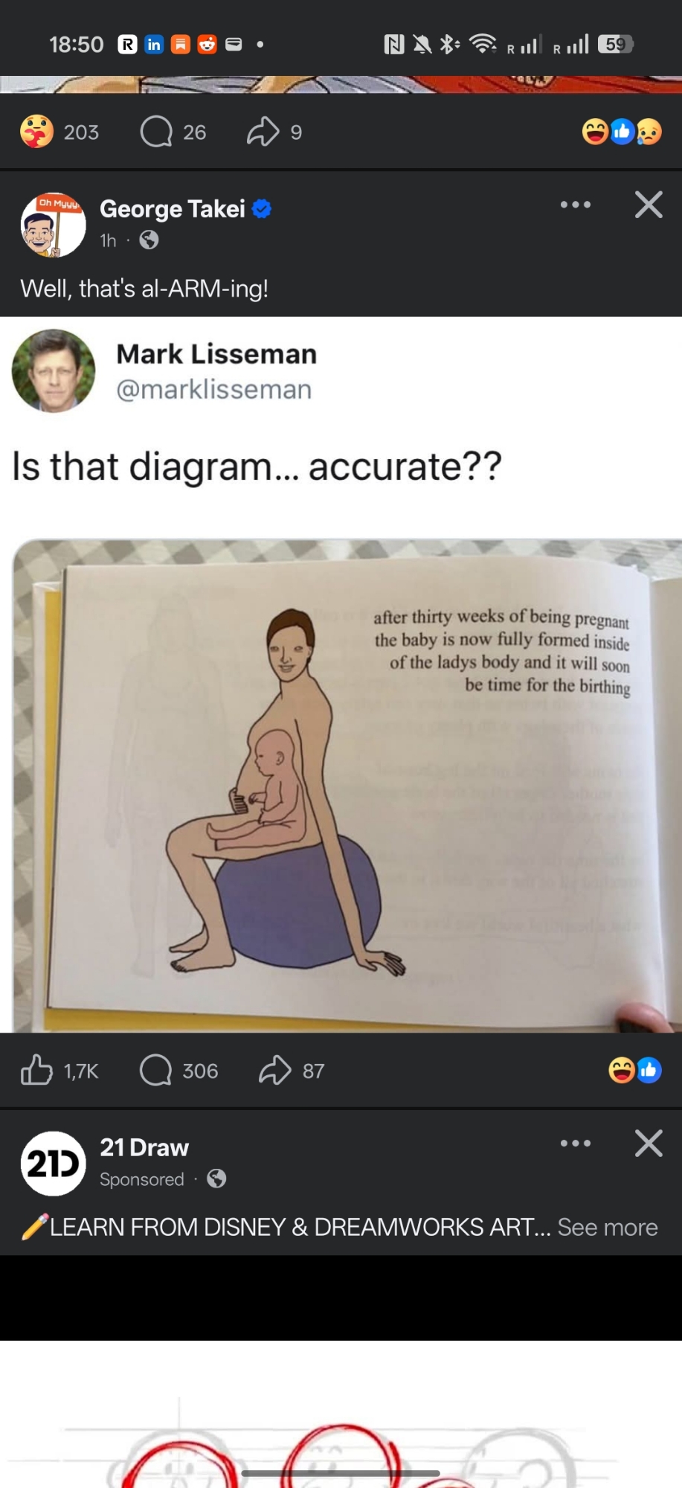
Task: Open George Takei profile name link
Action: (x=173, y=209)
